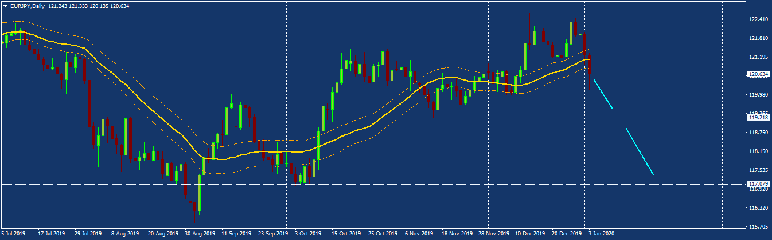Select the upper cyan trend line segment
The image size is (772, 240).
pyautogui.click(x=603, y=94)
